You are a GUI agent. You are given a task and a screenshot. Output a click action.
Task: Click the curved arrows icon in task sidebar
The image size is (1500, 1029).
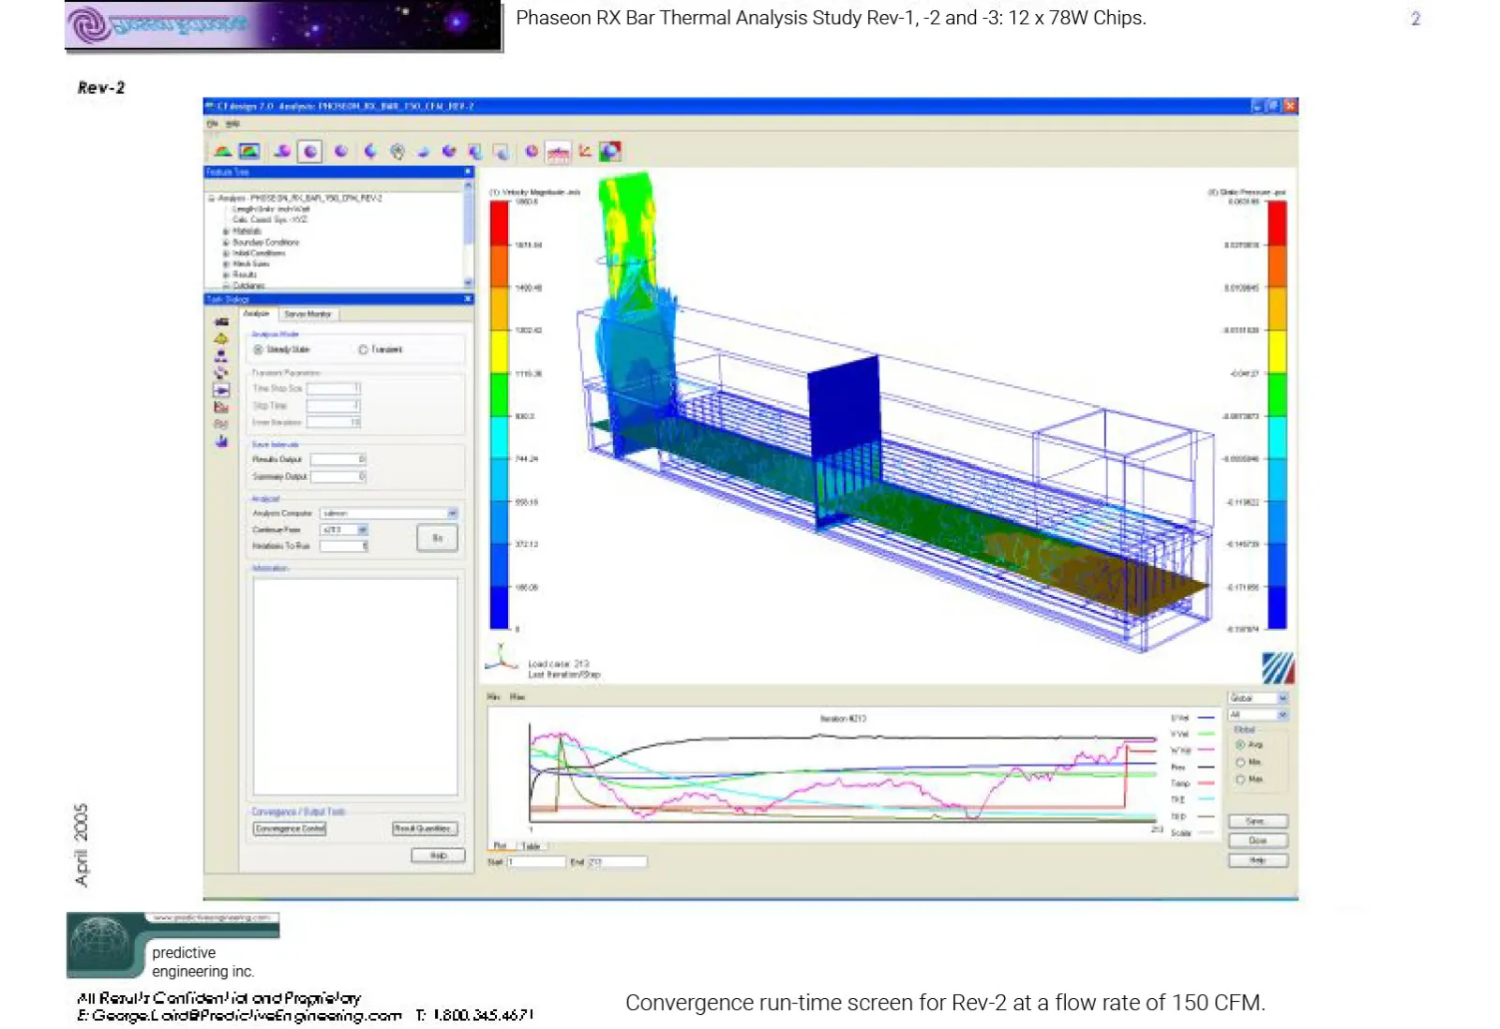221,372
